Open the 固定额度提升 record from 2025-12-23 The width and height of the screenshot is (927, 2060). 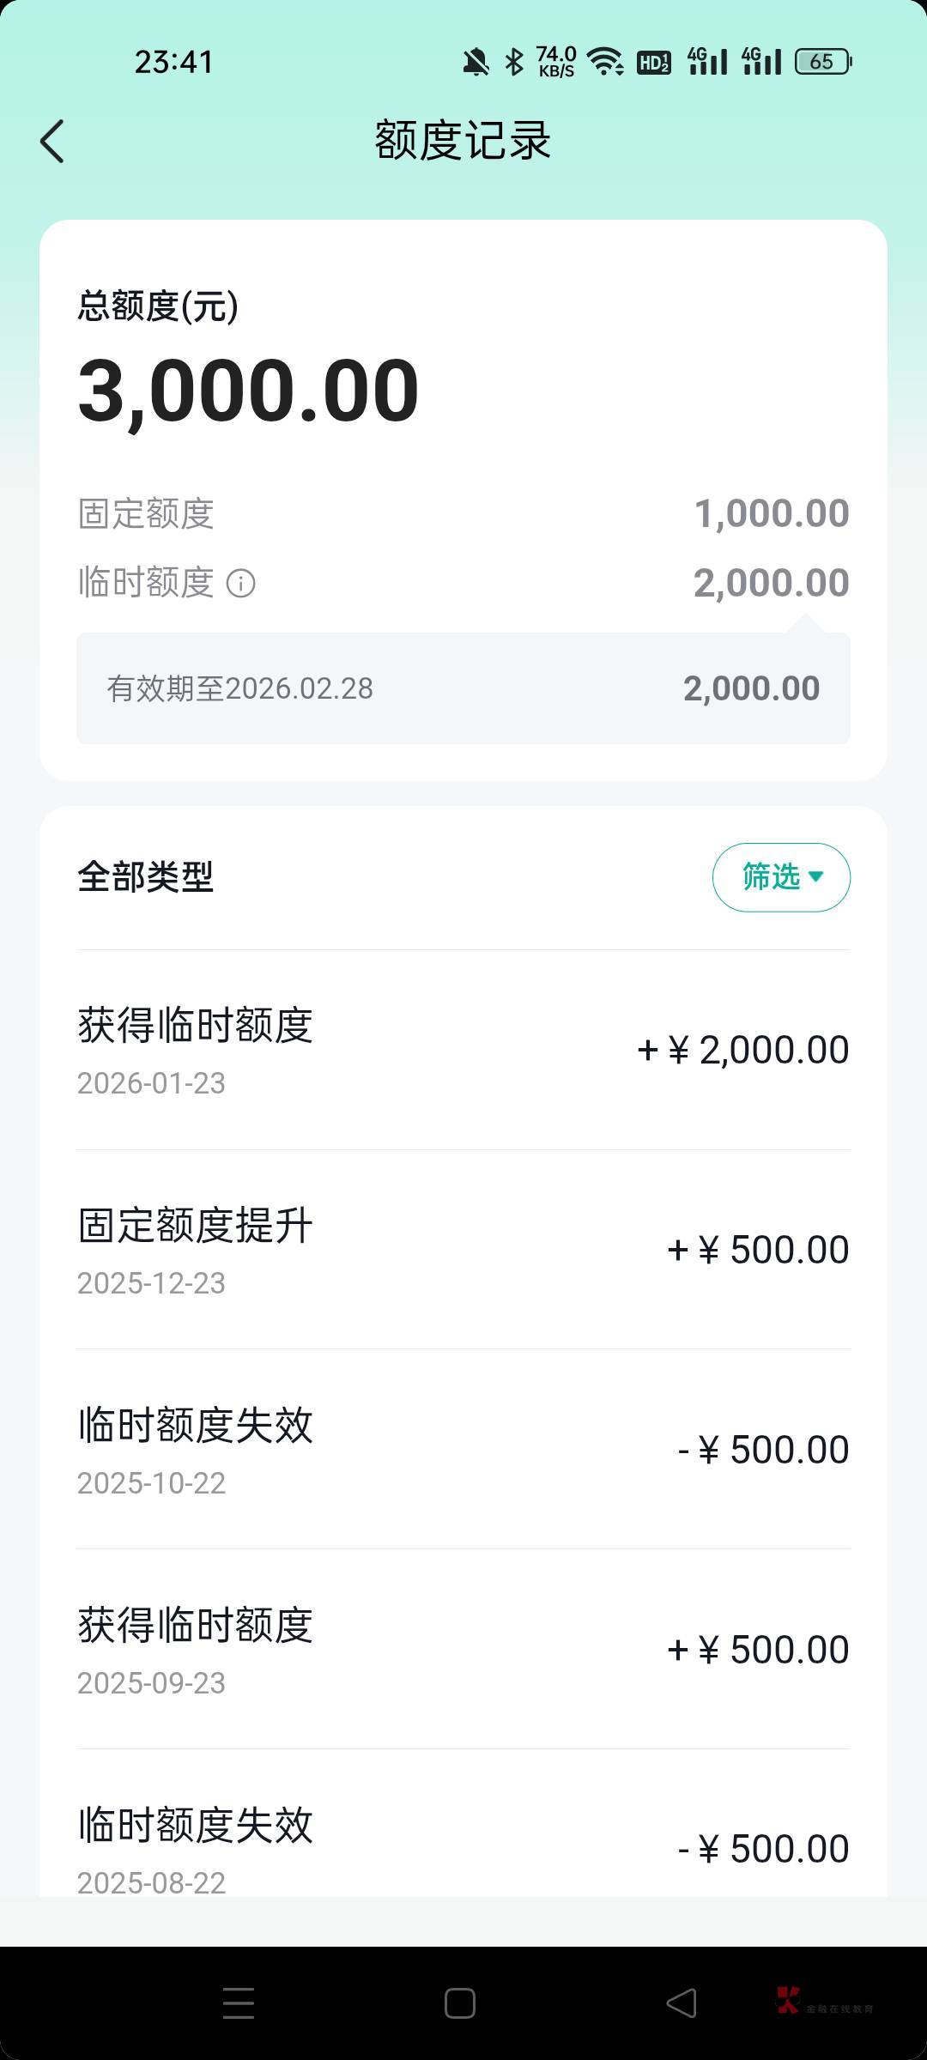coord(463,1250)
